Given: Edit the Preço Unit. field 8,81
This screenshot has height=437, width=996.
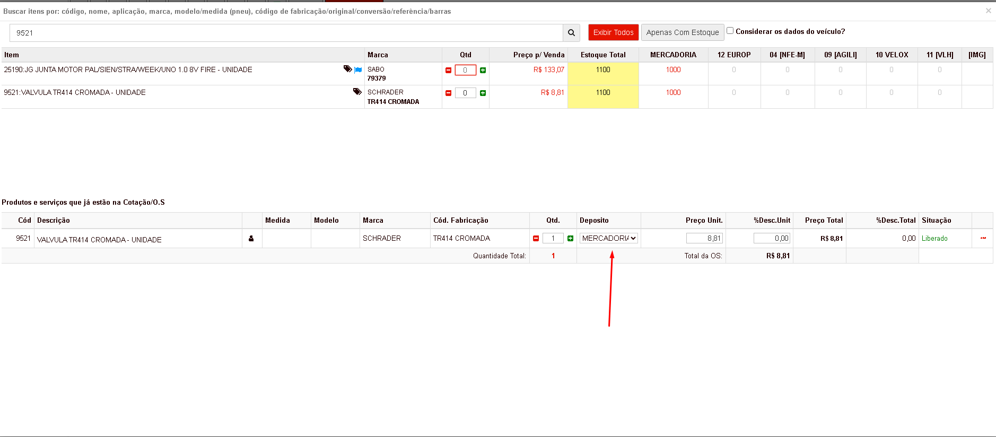Looking at the screenshot, I should coord(704,239).
